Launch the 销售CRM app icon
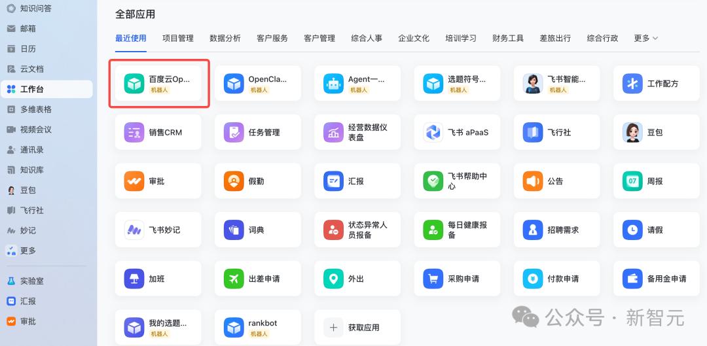The image size is (707, 346). tap(134, 133)
